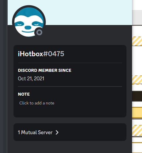Select the #0475 discriminator tag

54,54
